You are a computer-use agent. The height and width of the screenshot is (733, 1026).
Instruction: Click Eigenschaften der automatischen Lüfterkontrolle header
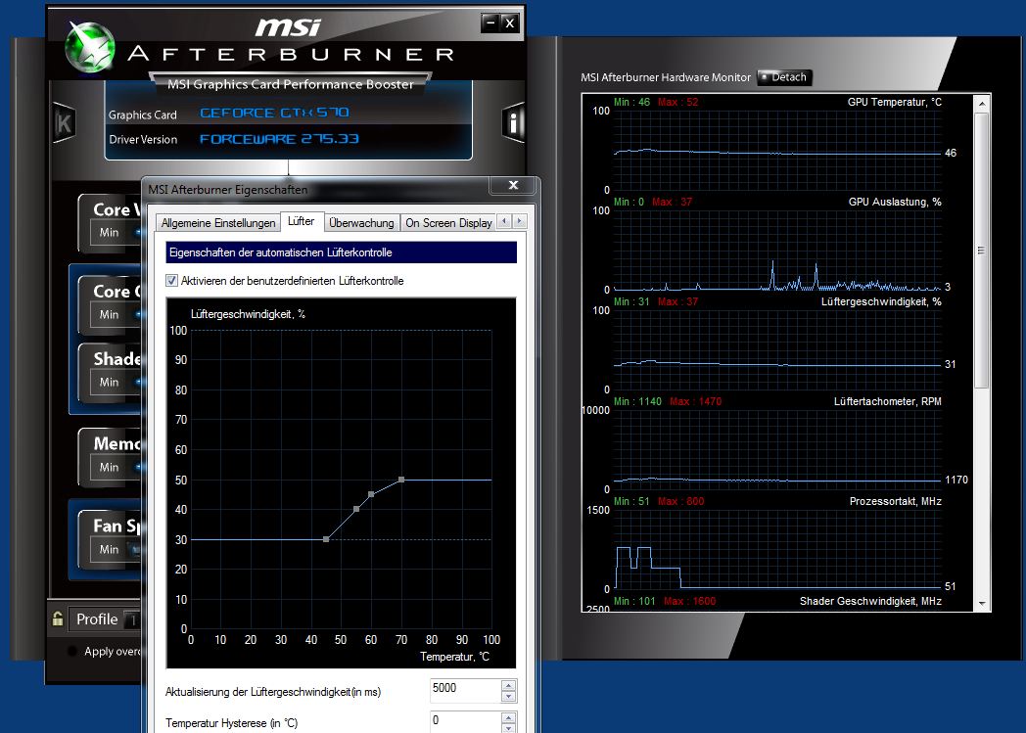click(341, 252)
